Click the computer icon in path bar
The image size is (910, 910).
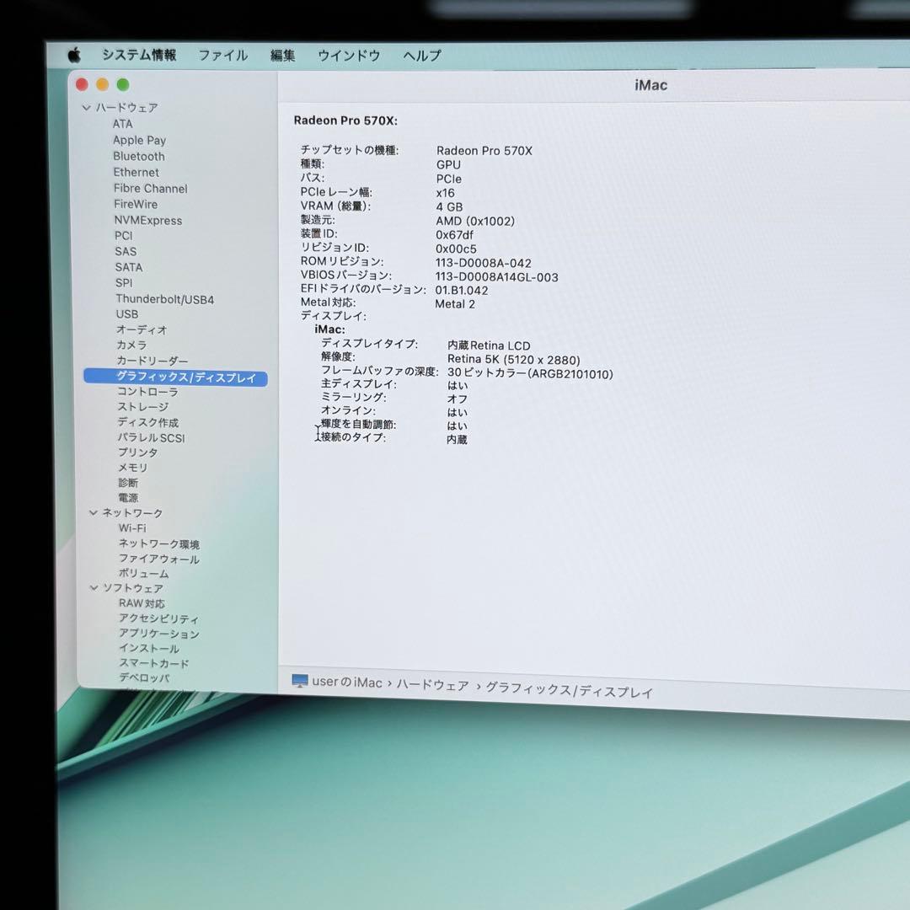pos(299,681)
